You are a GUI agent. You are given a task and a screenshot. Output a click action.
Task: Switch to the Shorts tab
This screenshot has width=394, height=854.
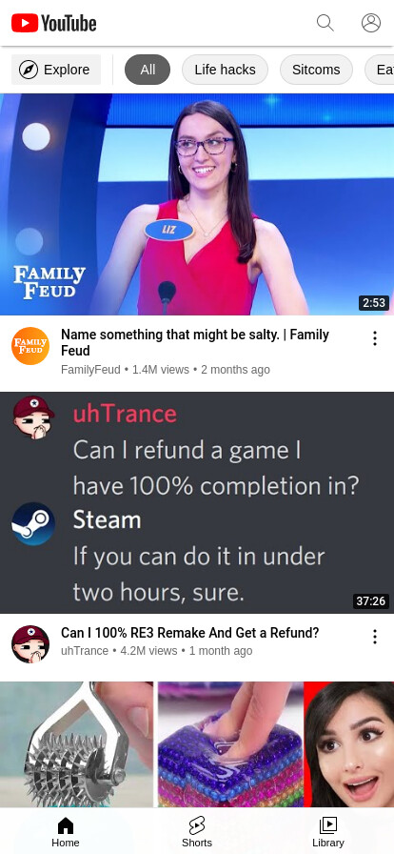click(x=197, y=832)
